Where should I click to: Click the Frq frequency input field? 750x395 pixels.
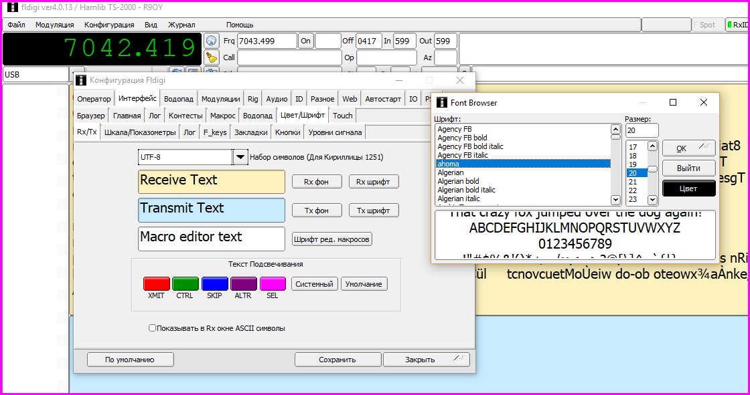[267, 41]
